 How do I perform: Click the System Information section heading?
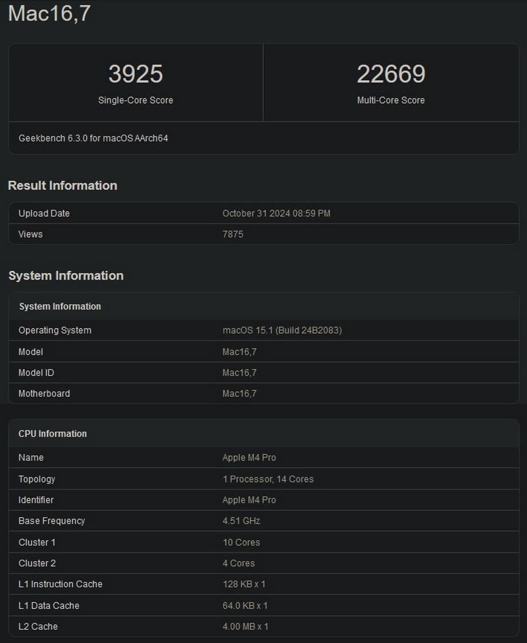pyautogui.click(x=66, y=275)
